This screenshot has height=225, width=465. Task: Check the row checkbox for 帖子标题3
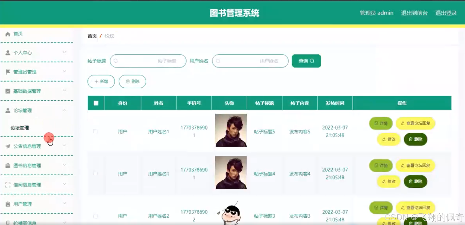[96, 216]
